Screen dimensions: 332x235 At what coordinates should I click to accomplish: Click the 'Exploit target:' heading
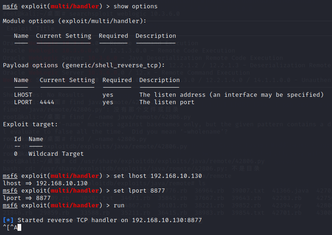(30, 124)
